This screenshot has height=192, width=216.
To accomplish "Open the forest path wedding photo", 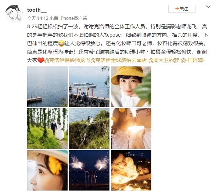I will [47, 128].
